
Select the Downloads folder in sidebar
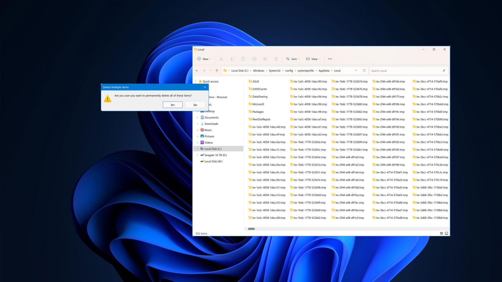[x=211, y=123]
